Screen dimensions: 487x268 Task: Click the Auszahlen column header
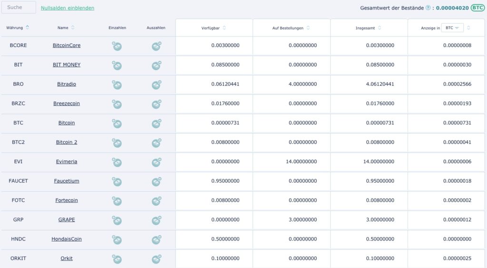point(156,28)
